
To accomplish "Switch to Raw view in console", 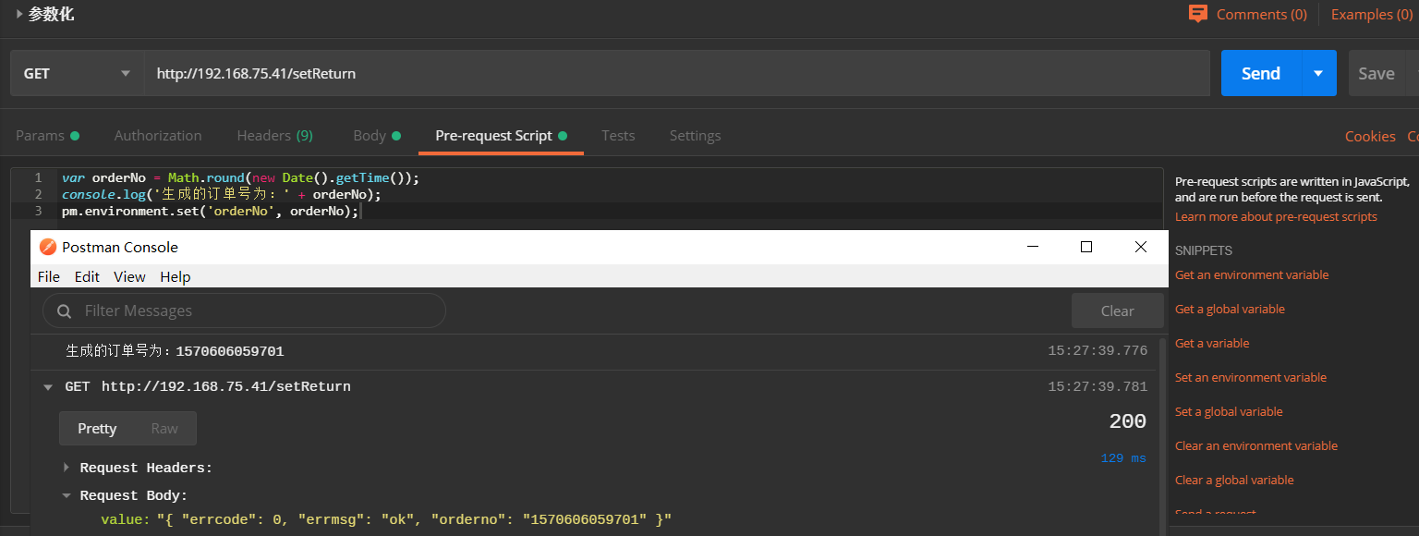I will pos(164,428).
